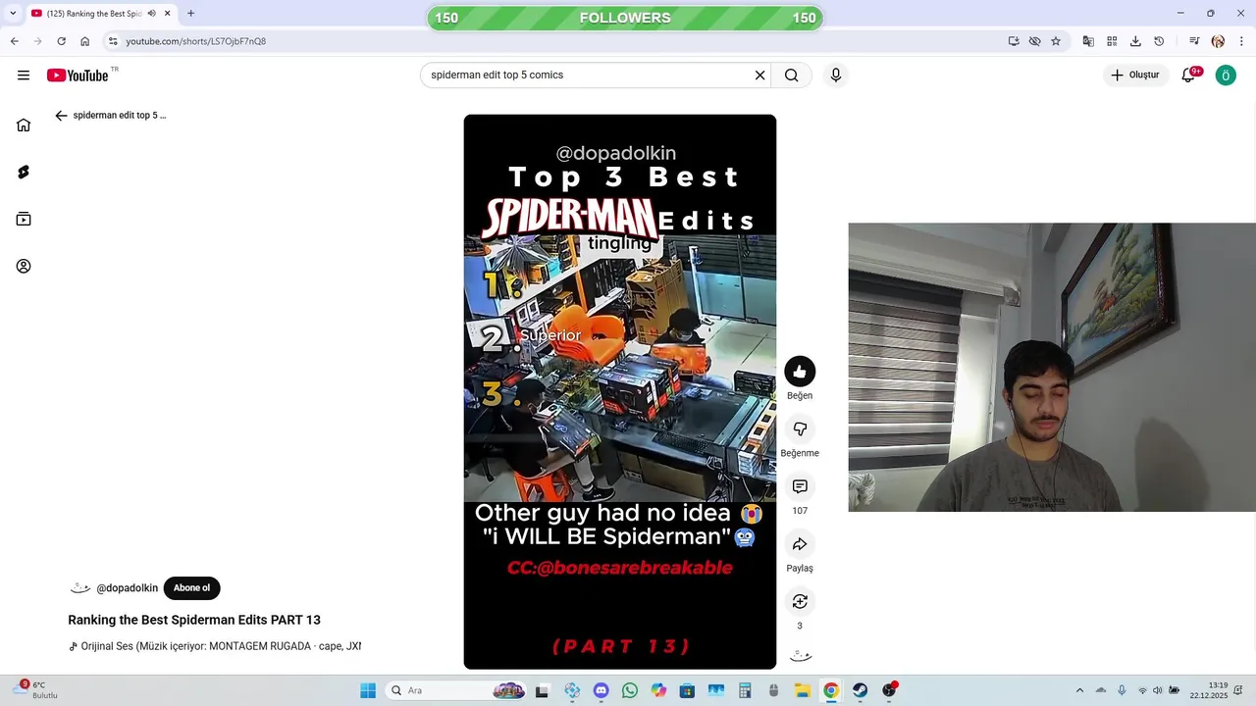Open Calculator from the taskbar
1256x706 pixels.
coord(745,690)
